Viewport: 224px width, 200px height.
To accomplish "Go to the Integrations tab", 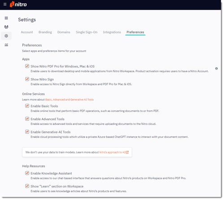I will click(112, 32).
